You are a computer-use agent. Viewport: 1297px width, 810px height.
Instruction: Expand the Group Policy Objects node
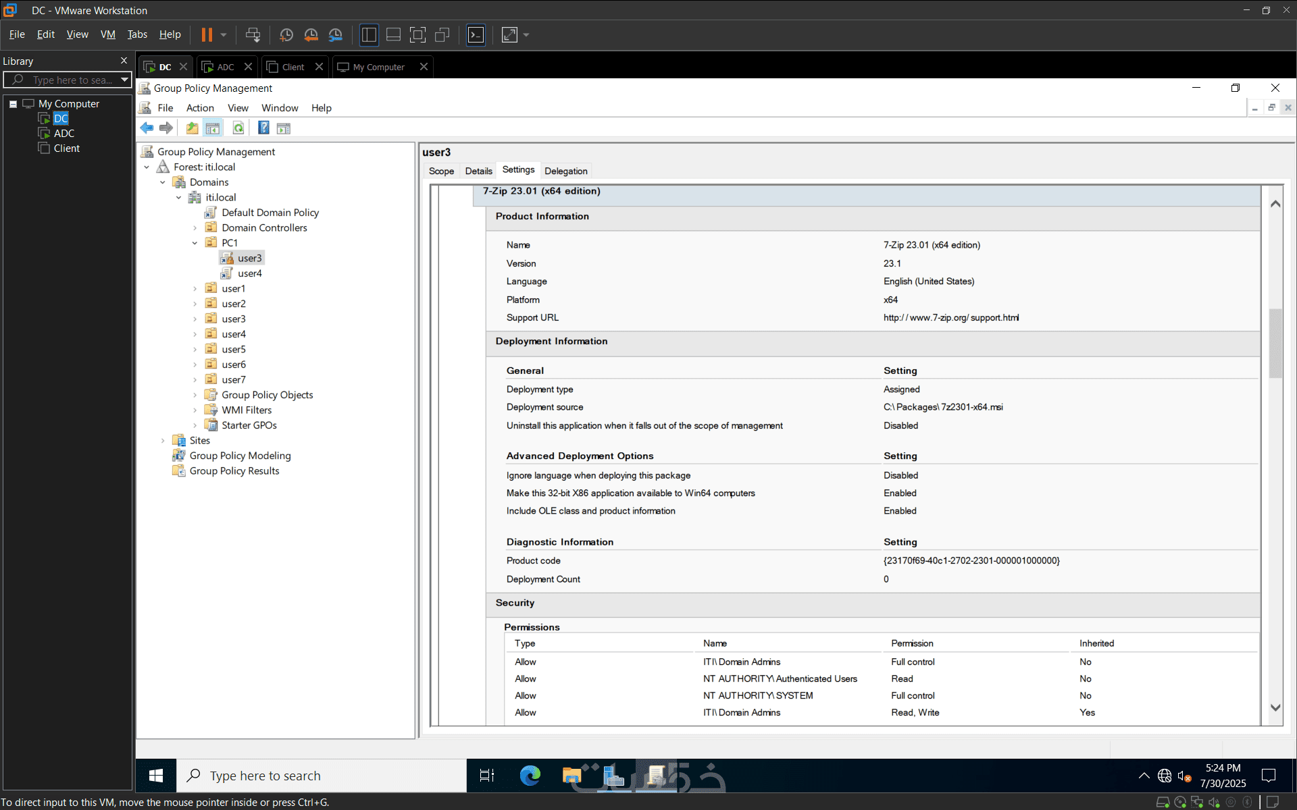click(195, 395)
